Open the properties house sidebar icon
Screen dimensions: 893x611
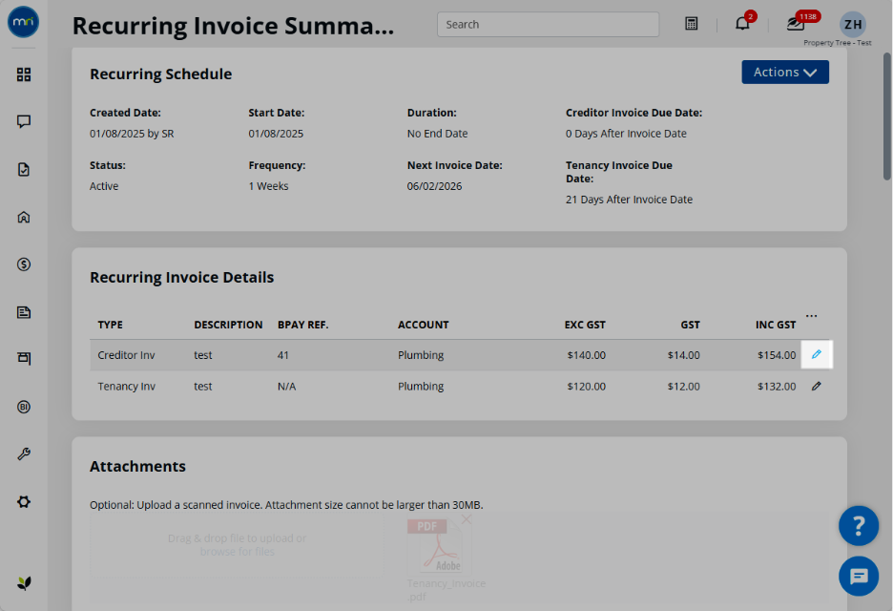pos(23,217)
